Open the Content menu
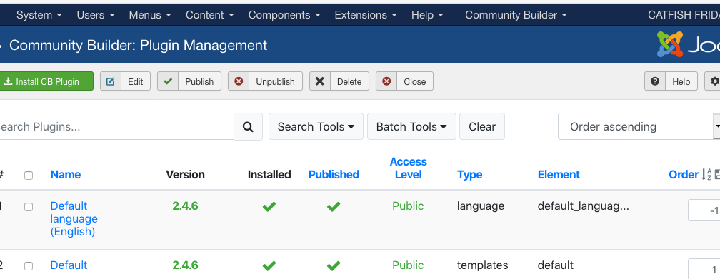The height and width of the screenshot is (279, 720). pyautogui.click(x=210, y=15)
